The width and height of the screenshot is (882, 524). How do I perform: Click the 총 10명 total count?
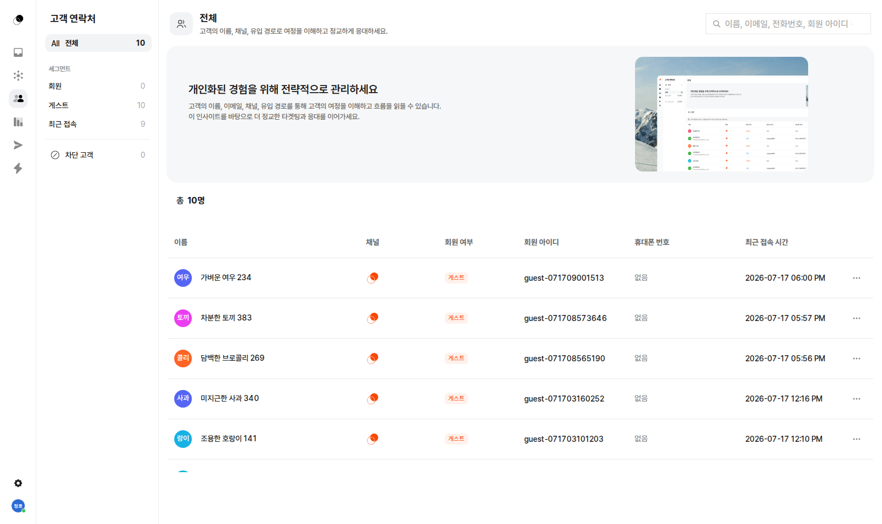click(191, 201)
